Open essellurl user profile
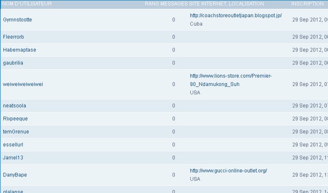Viewport: 328px width, 193px height. (x=13, y=145)
